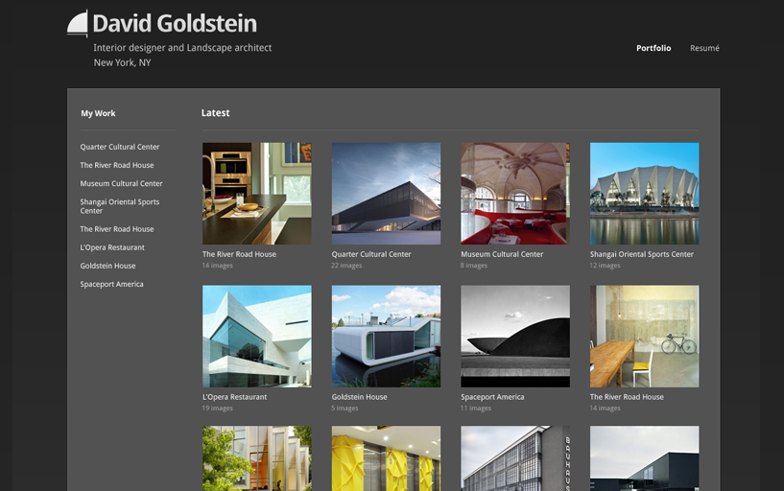The width and height of the screenshot is (784, 491).
Task: Click the "Interior designer and Landscape architect" tagline
Action: point(182,48)
